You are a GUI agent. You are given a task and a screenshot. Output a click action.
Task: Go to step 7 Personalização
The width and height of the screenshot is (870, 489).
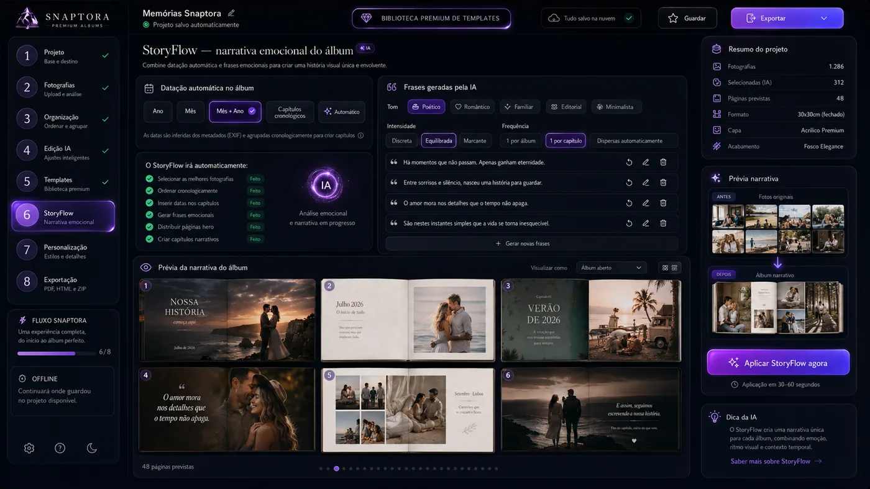pyautogui.click(x=63, y=250)
